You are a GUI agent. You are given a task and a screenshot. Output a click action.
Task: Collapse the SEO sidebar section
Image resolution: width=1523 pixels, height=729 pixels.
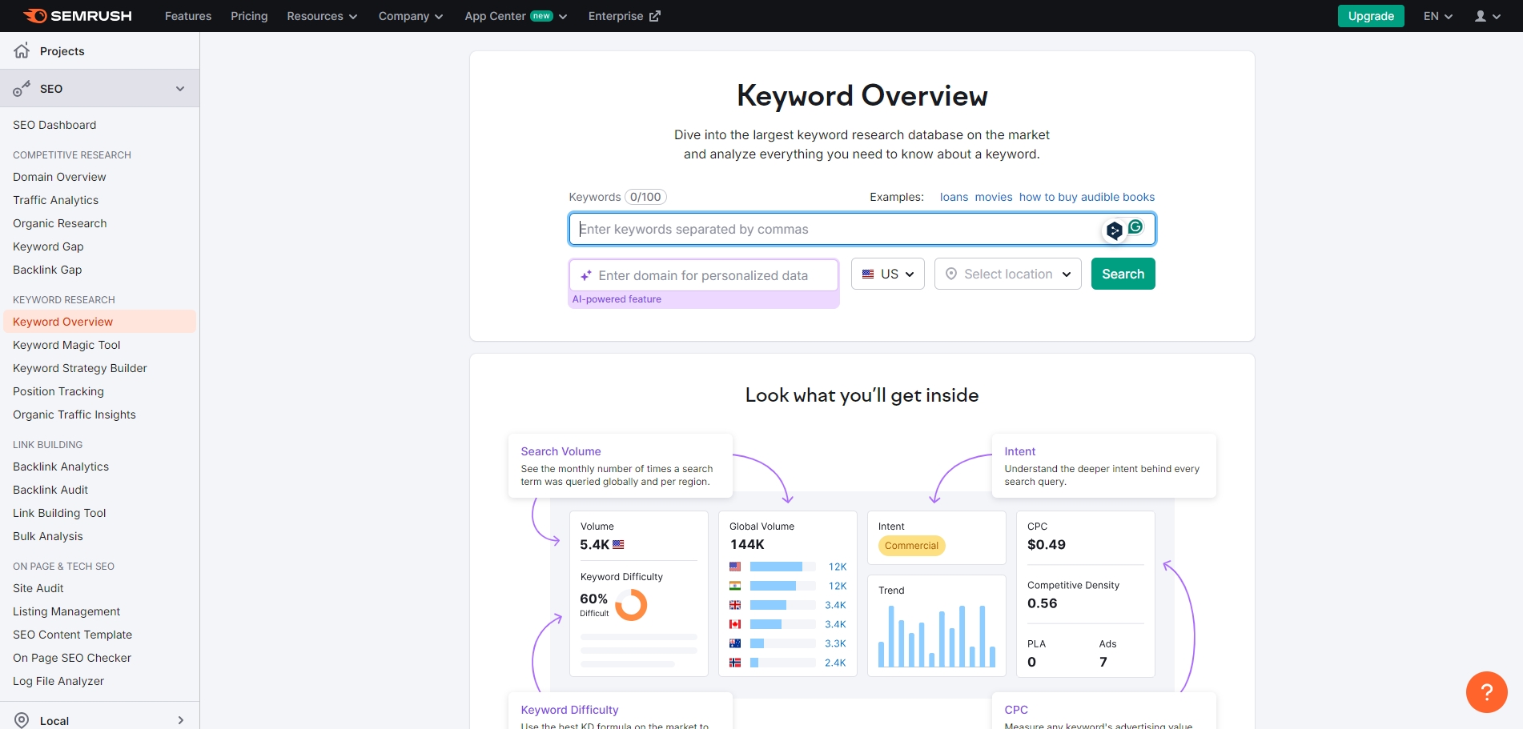pyautogui.click(x=180, y=89)
